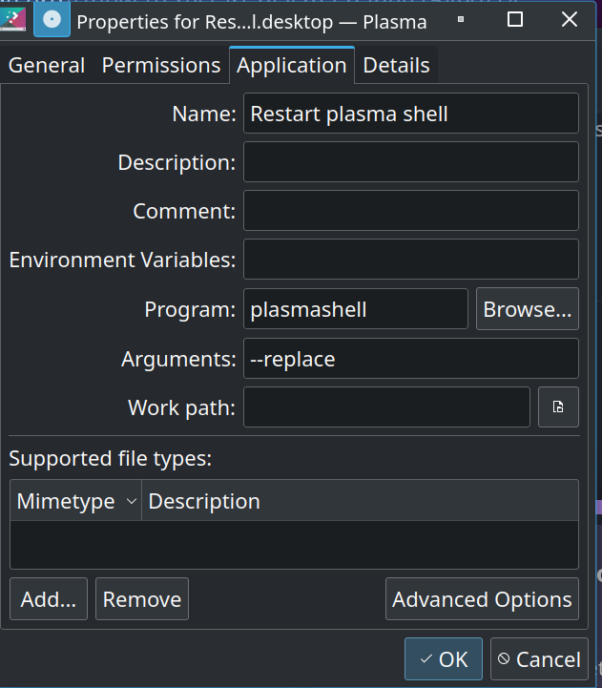Click the Plasma launcher icon at top left
The image size is (602, 688).
12,20
